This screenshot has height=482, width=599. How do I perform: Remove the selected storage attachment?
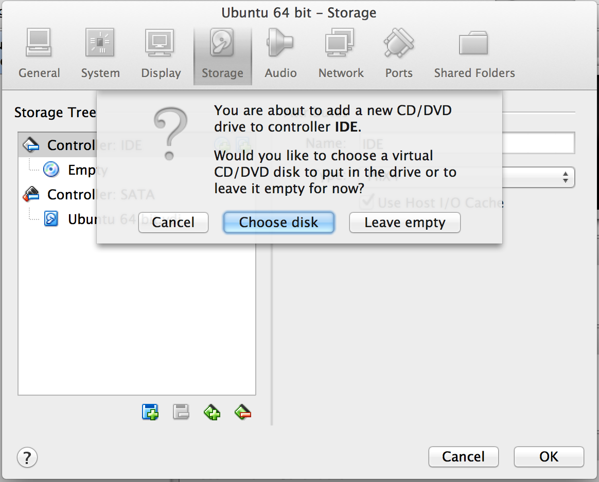(x=242, y=412)
